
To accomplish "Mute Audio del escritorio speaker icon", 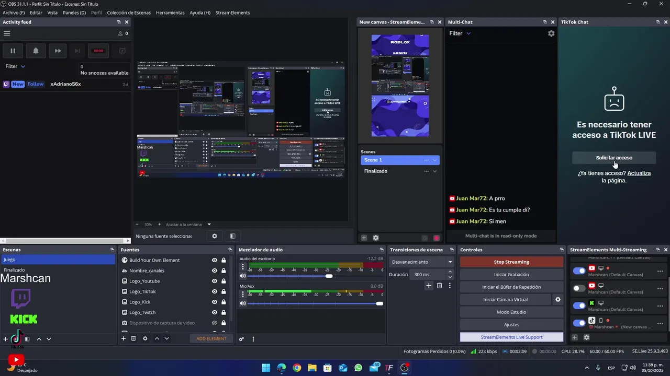I will pyautogui.click(x=243, y=276).
